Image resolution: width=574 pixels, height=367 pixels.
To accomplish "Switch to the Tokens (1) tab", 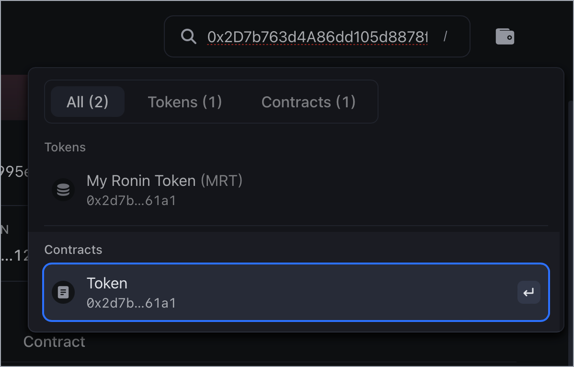I will 184,102.
